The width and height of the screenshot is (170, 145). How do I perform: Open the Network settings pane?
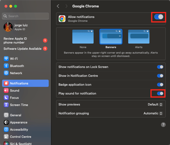(25, 73)
